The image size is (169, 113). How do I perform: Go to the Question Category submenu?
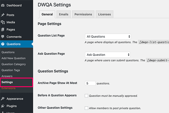(x=14, y=64)
